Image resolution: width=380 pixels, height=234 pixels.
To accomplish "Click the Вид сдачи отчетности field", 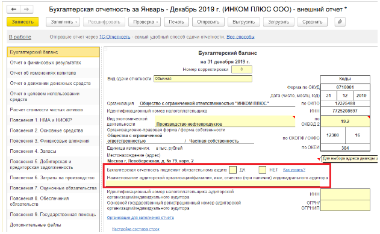I will pyautogui.click(x=203, y=79).
